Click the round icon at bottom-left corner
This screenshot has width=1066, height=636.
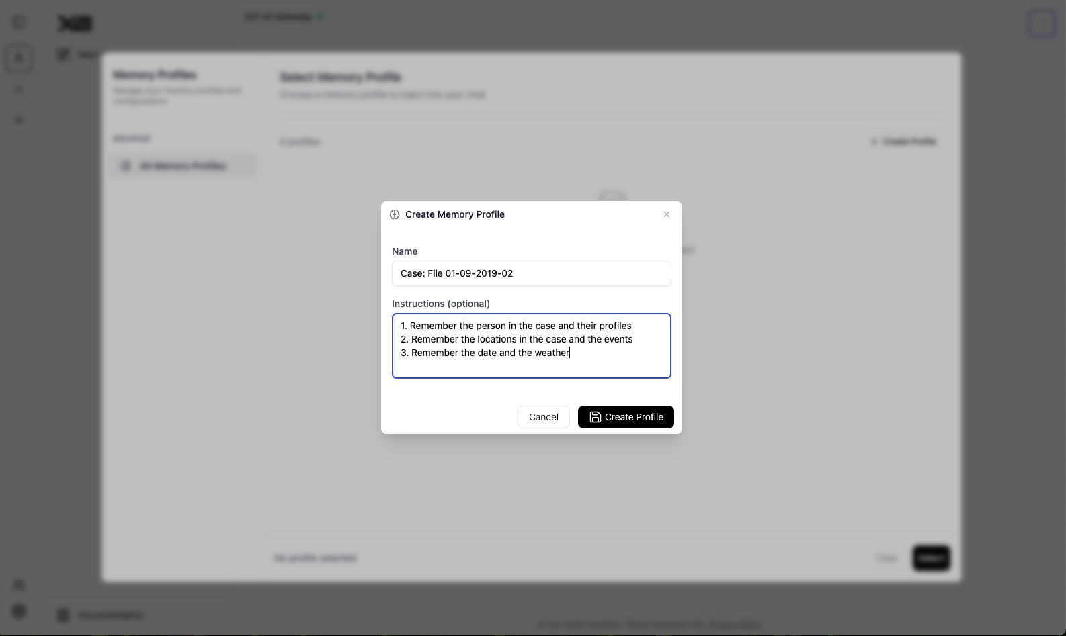[19, 610]
